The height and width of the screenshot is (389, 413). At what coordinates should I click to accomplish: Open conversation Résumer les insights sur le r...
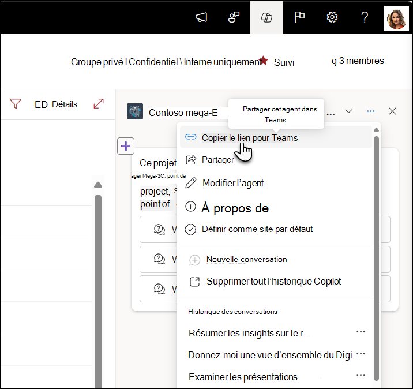point(249,334)
